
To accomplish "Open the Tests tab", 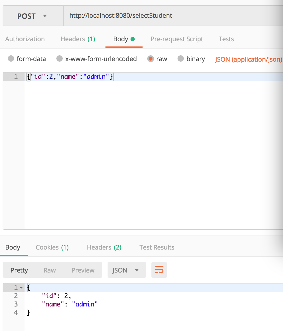I will click(x=226, y=39).
